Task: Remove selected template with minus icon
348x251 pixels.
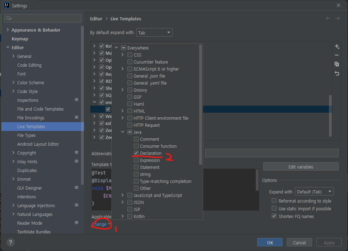Action: 337,55
